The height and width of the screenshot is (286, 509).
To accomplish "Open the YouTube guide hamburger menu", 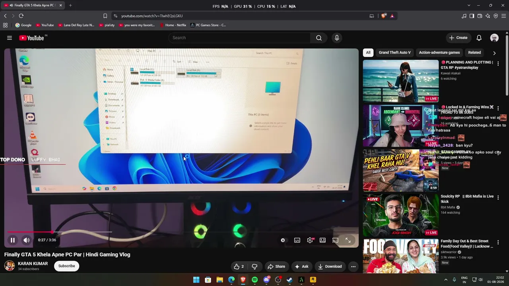I will [10, 38].
